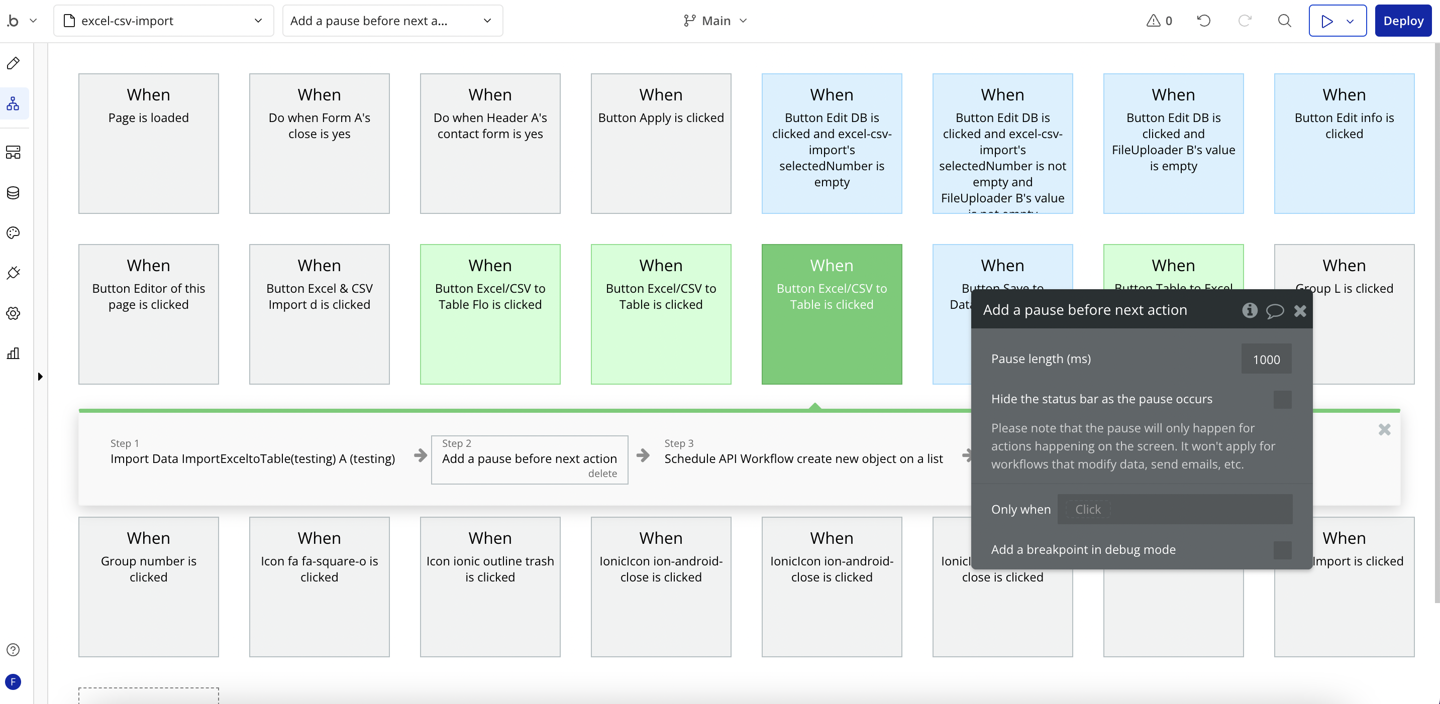Open the excel-csv-import page dropdown
This screenshot has height=704, width=1440.
coord(163,21)
